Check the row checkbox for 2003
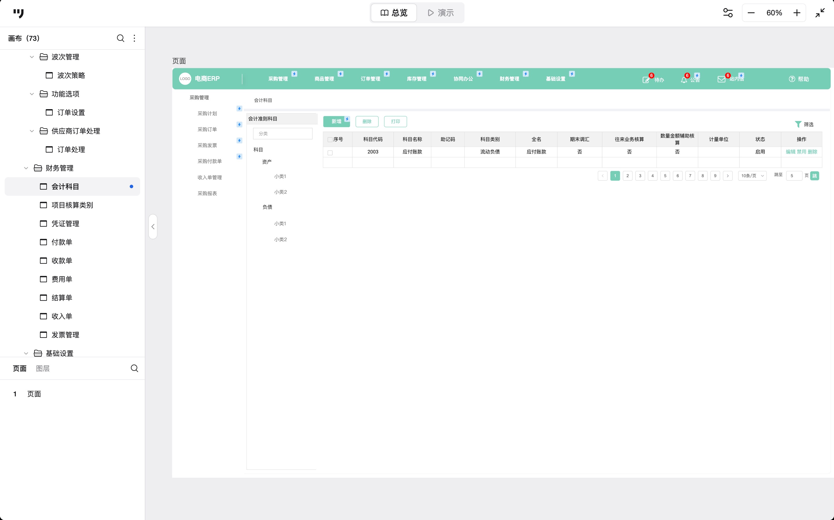834x520 pixels. coord(330,152)
